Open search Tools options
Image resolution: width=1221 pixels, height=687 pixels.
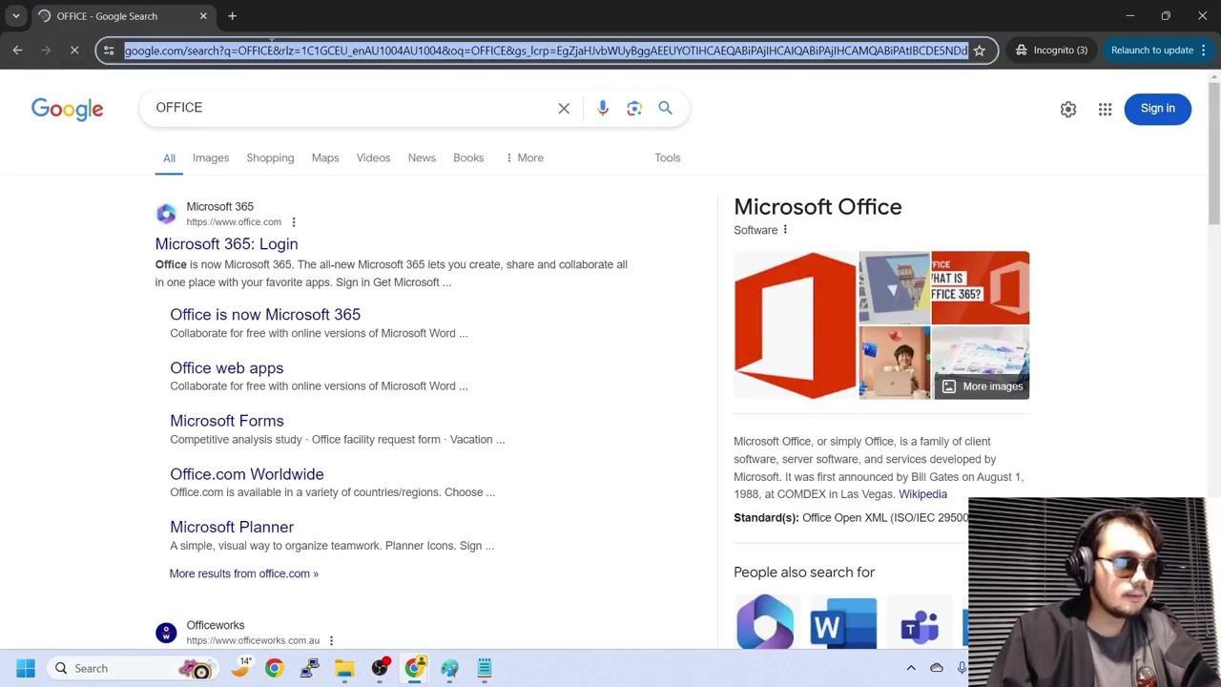coord(668,158)
